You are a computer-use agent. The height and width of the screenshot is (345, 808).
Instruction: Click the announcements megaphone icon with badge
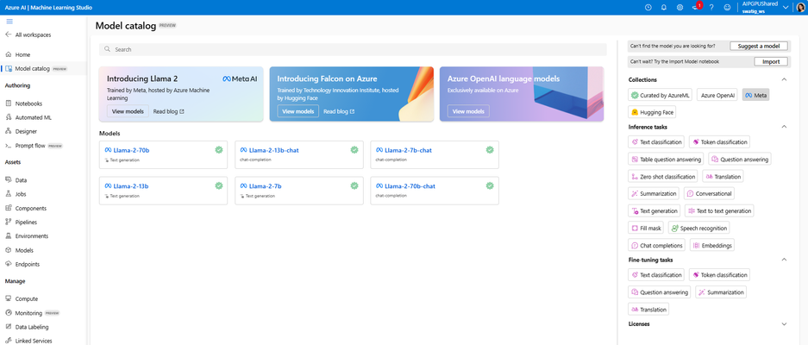coord(696,7)
